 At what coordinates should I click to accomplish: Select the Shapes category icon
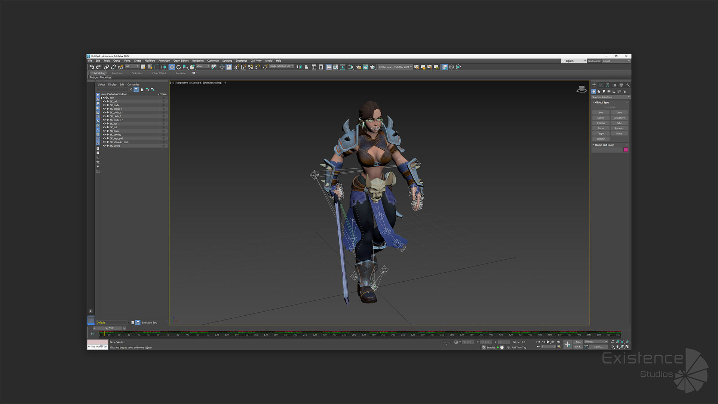(x=599, y=92)
